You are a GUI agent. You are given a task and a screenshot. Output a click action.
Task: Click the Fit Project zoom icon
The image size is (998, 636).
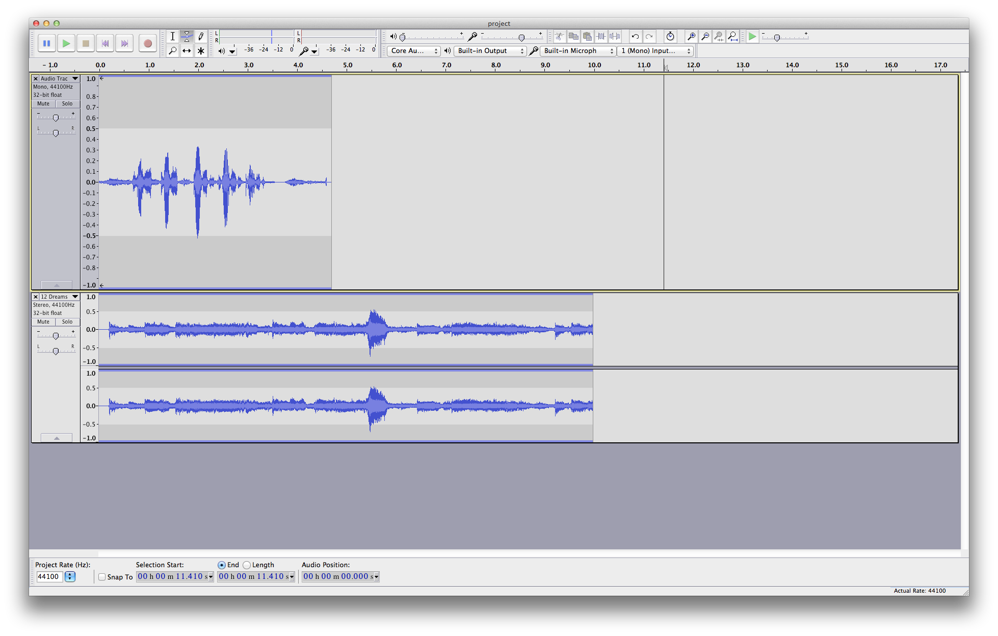click(732, 36)
